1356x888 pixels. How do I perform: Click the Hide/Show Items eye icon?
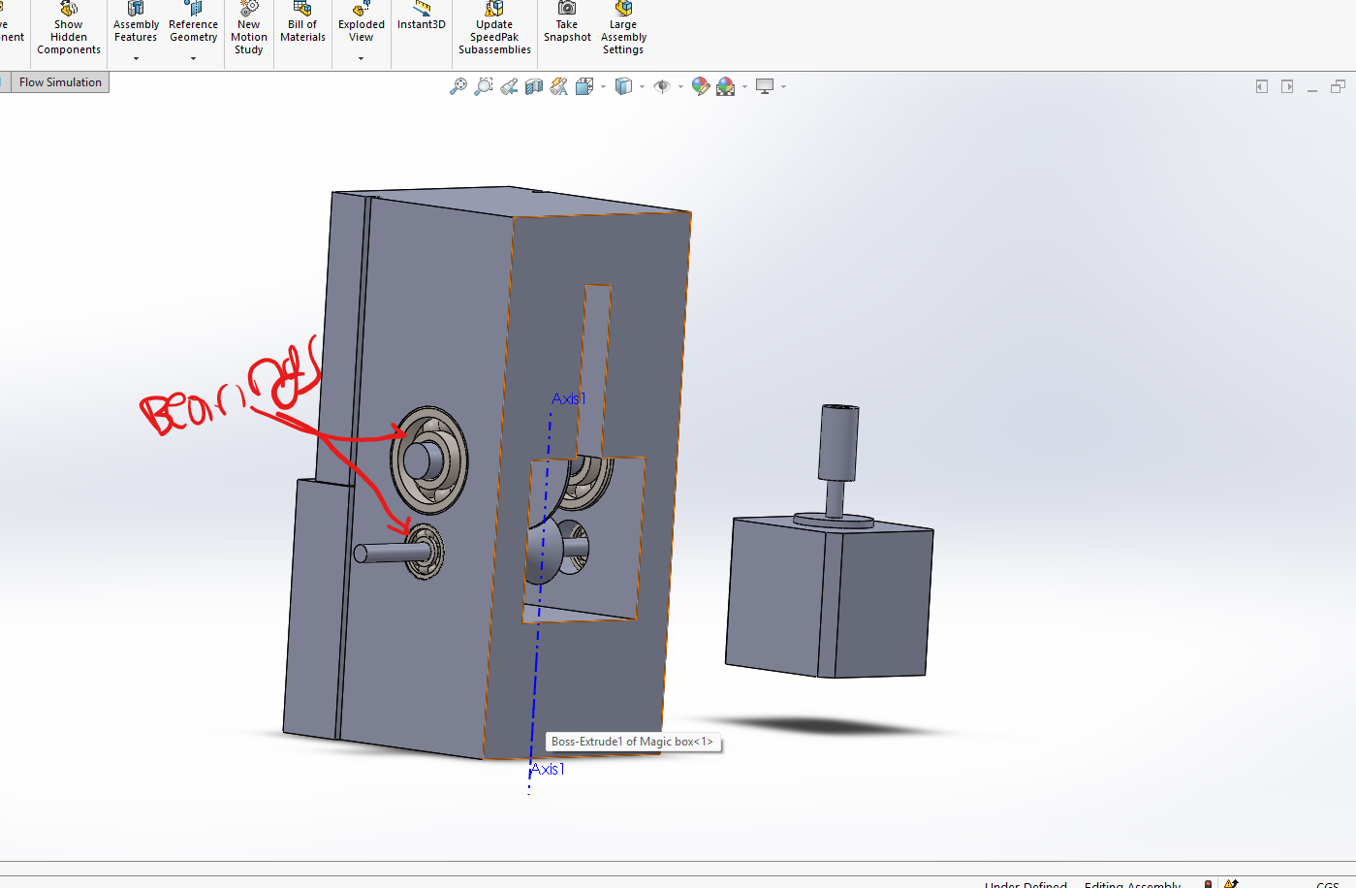click(x=662, y=86)
